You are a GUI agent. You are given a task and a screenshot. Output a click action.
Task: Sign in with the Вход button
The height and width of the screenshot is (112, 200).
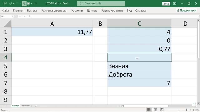click(x=166, y=3)
